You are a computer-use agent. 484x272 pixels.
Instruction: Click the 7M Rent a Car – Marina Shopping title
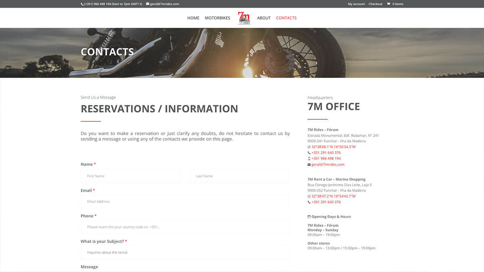(x=336, y=179)
